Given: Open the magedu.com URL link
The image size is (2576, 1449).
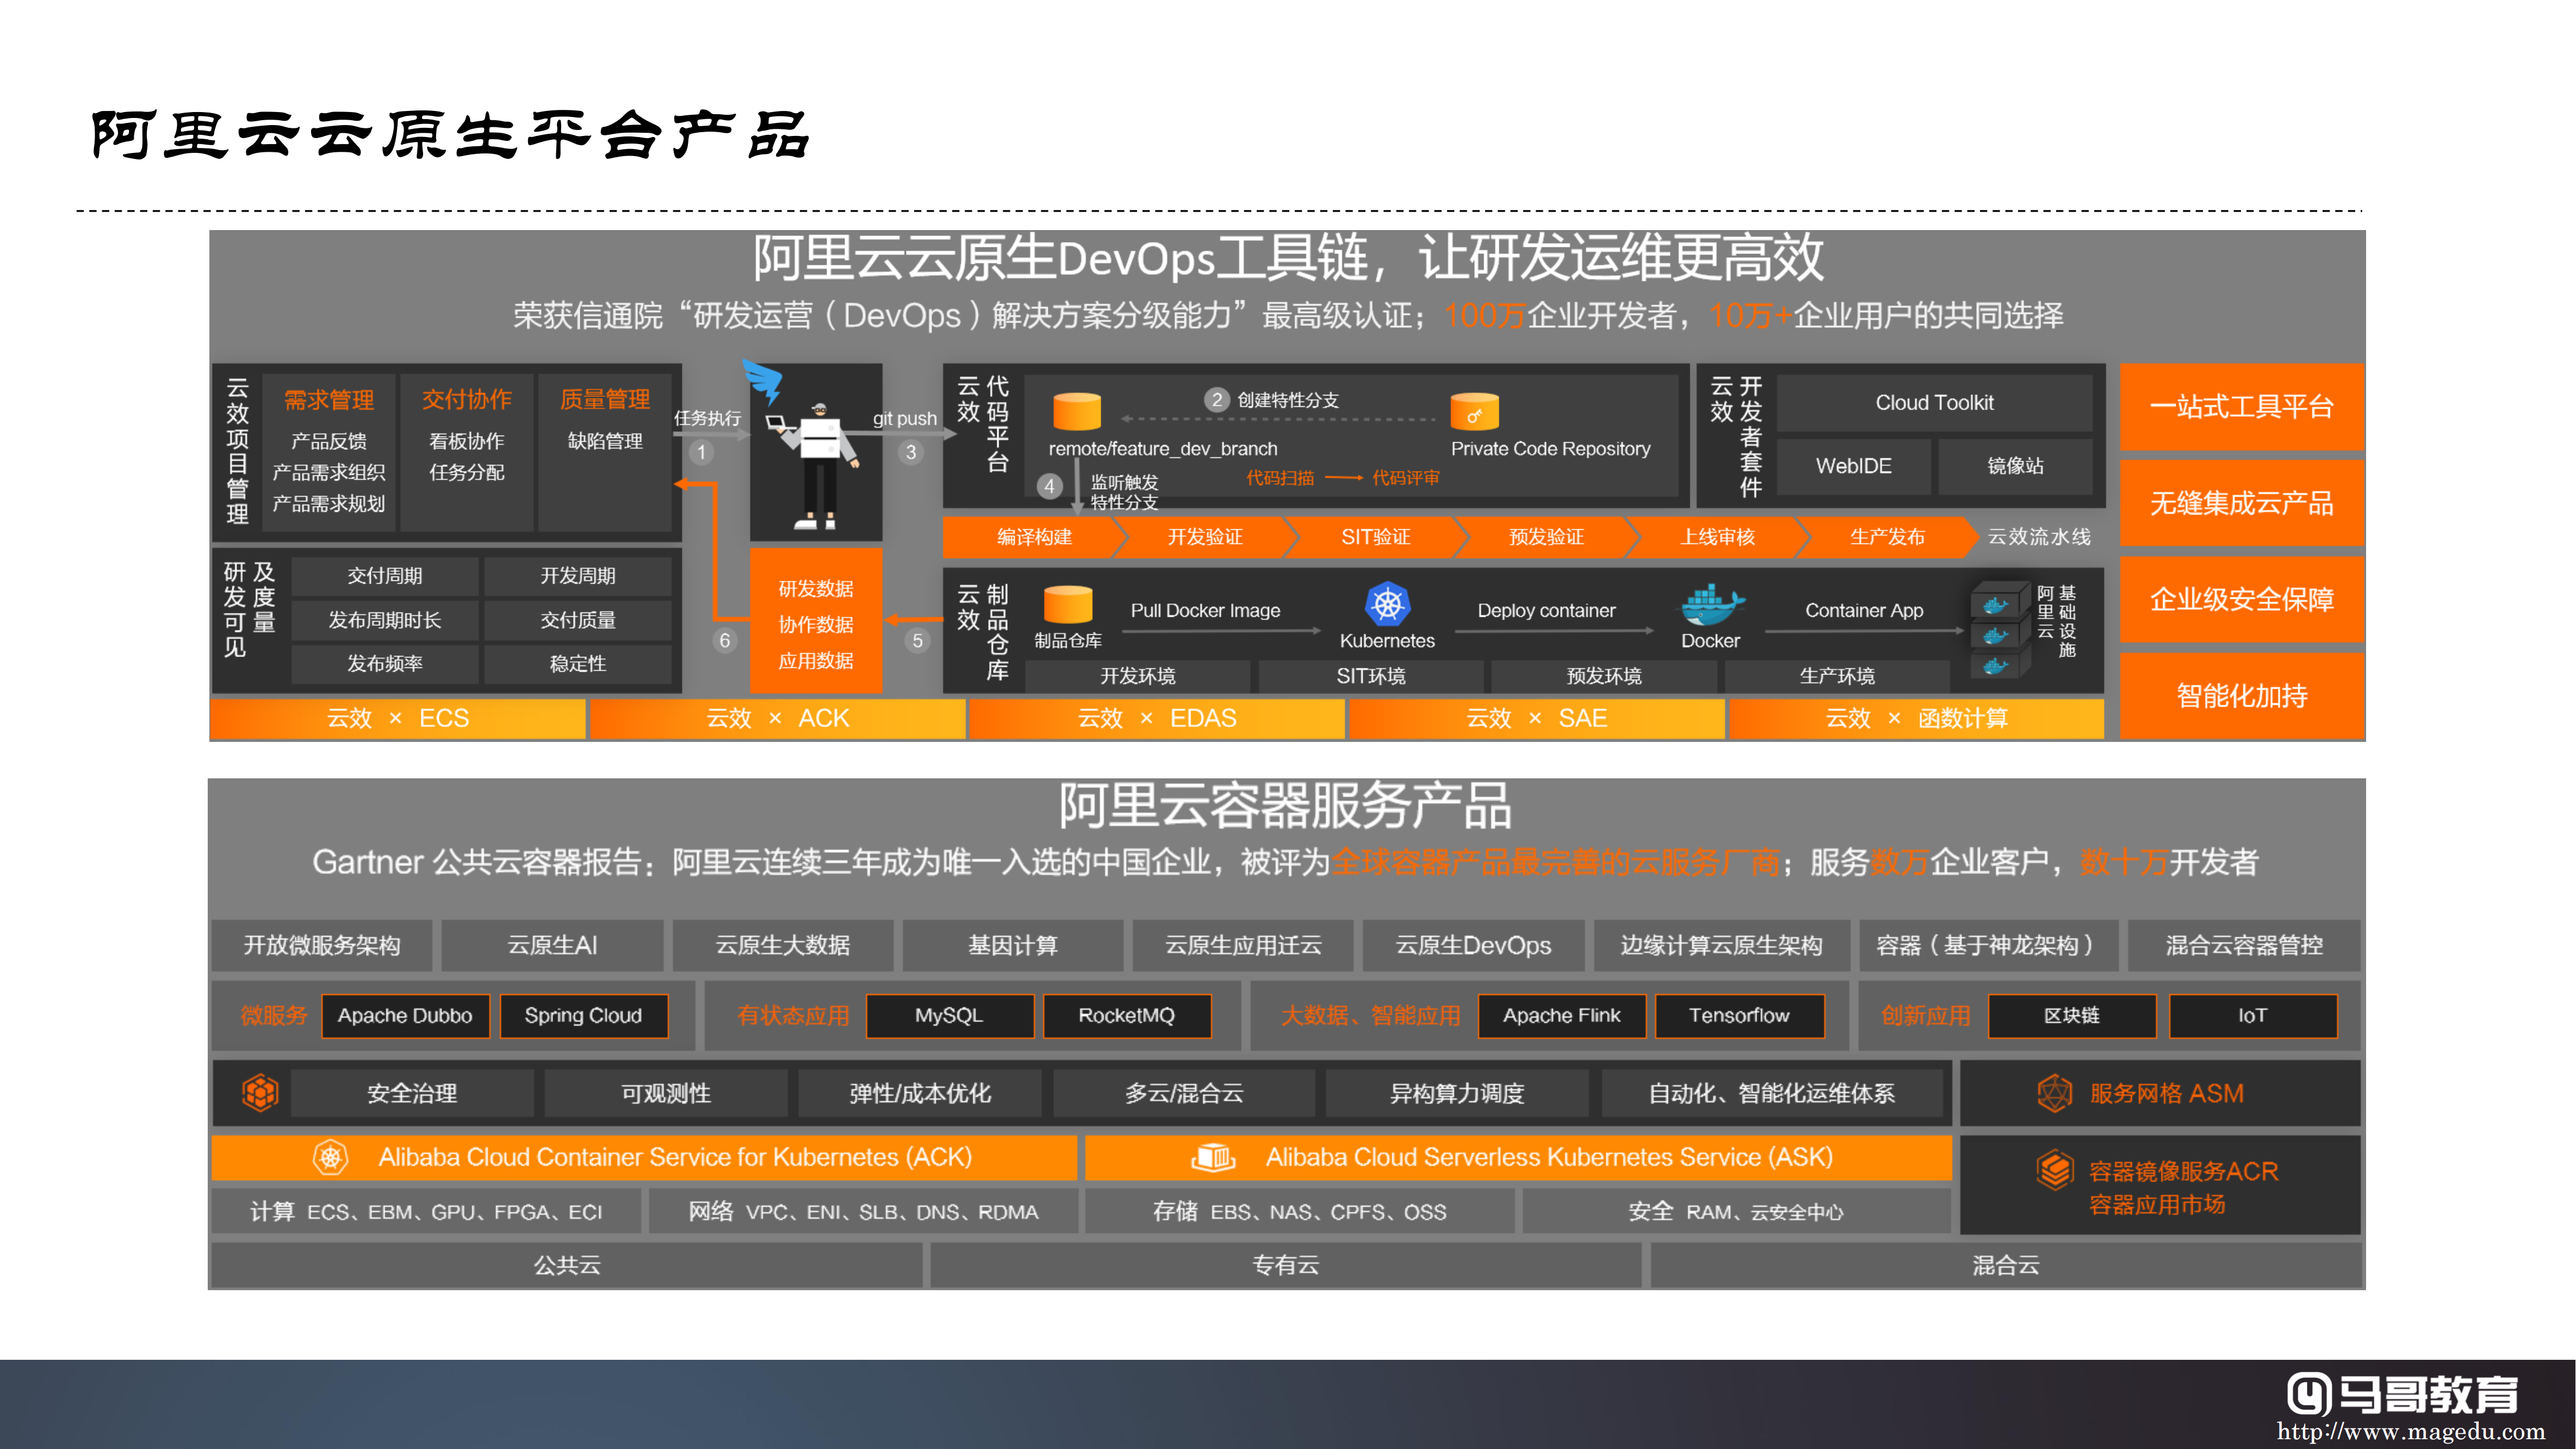Looking at the screenshot, I should click(x=2410, y=1431).
